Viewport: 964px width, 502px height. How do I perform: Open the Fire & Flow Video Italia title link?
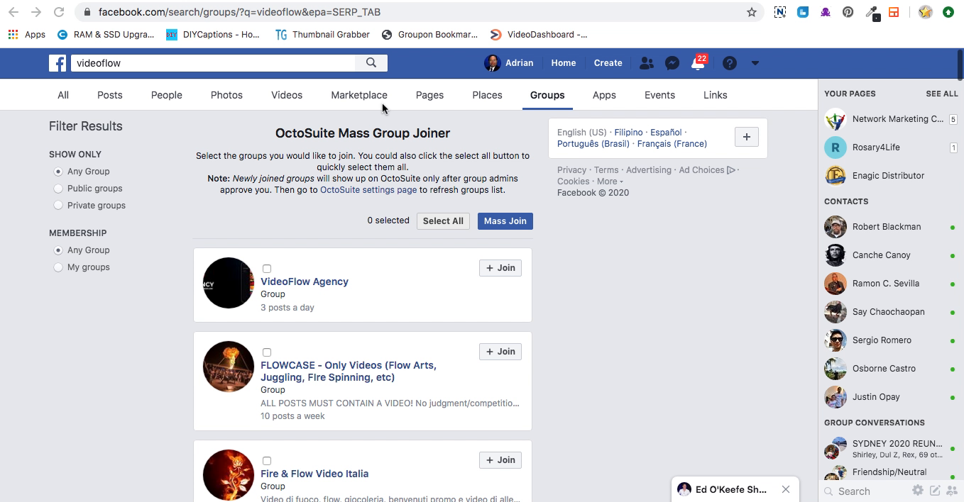click(x=314, y=474)
